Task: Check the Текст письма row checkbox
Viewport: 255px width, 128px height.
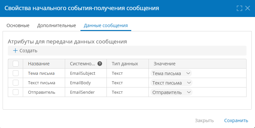Action: pyautogui.click(x=16, y=83)
